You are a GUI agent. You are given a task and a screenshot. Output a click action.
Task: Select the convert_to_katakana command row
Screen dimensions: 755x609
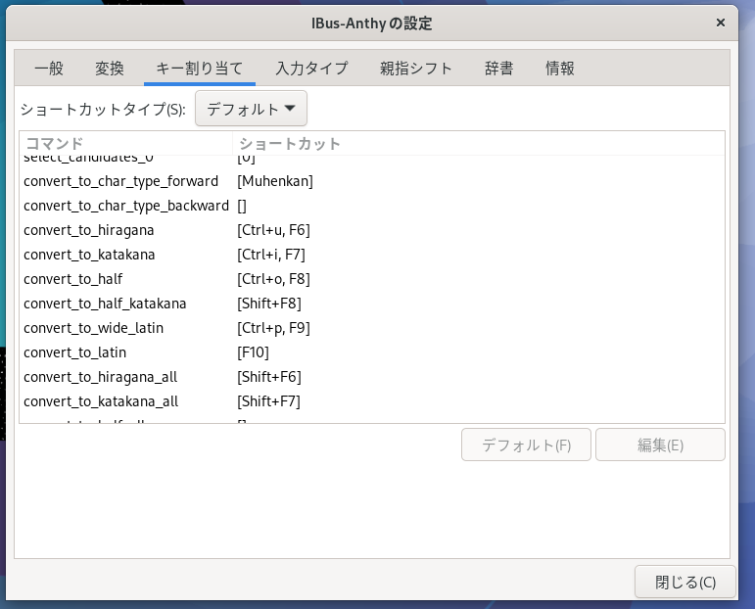point(372,255)
